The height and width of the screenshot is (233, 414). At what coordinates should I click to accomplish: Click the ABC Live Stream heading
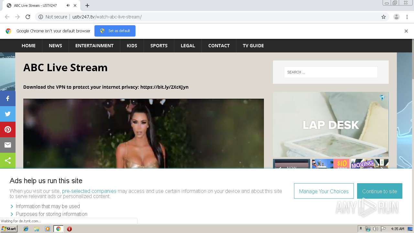(65, 68)
